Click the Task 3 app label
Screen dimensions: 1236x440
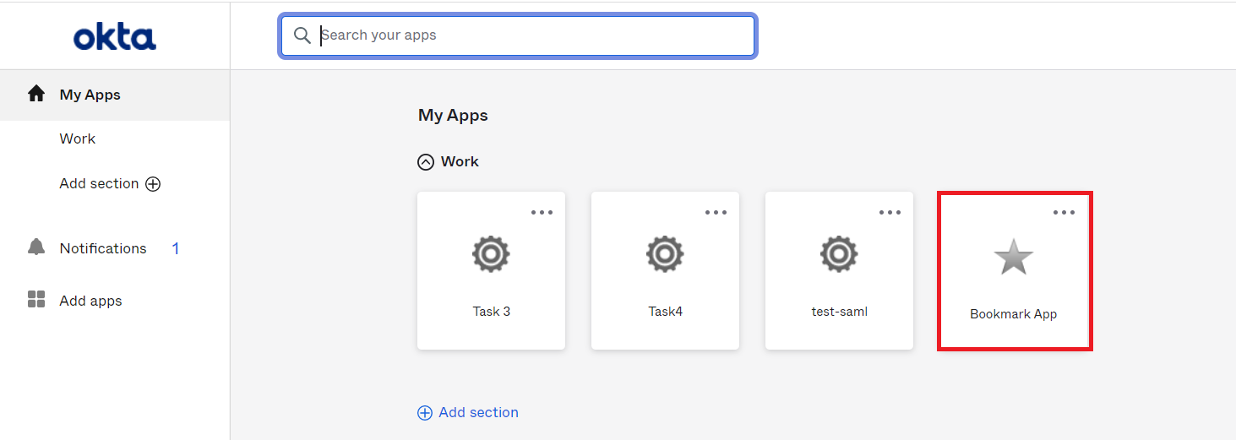click(x=492, y=311)
